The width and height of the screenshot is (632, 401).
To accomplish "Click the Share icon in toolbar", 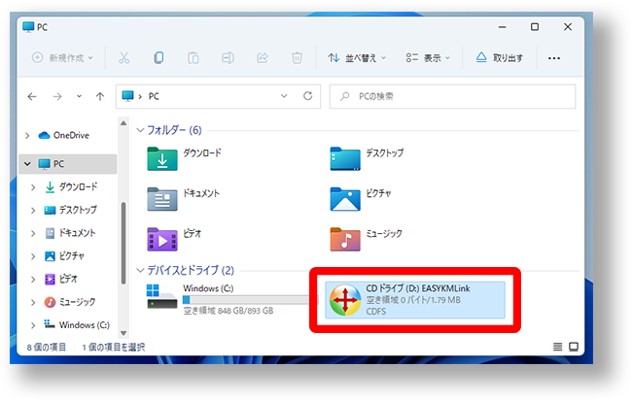I will click(263, 58).
